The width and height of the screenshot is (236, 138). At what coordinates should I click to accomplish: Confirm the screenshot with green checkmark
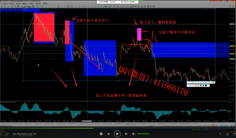(211, 82)
